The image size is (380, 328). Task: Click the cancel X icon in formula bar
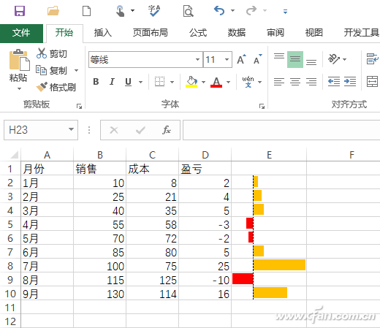(x=114, y=130)
